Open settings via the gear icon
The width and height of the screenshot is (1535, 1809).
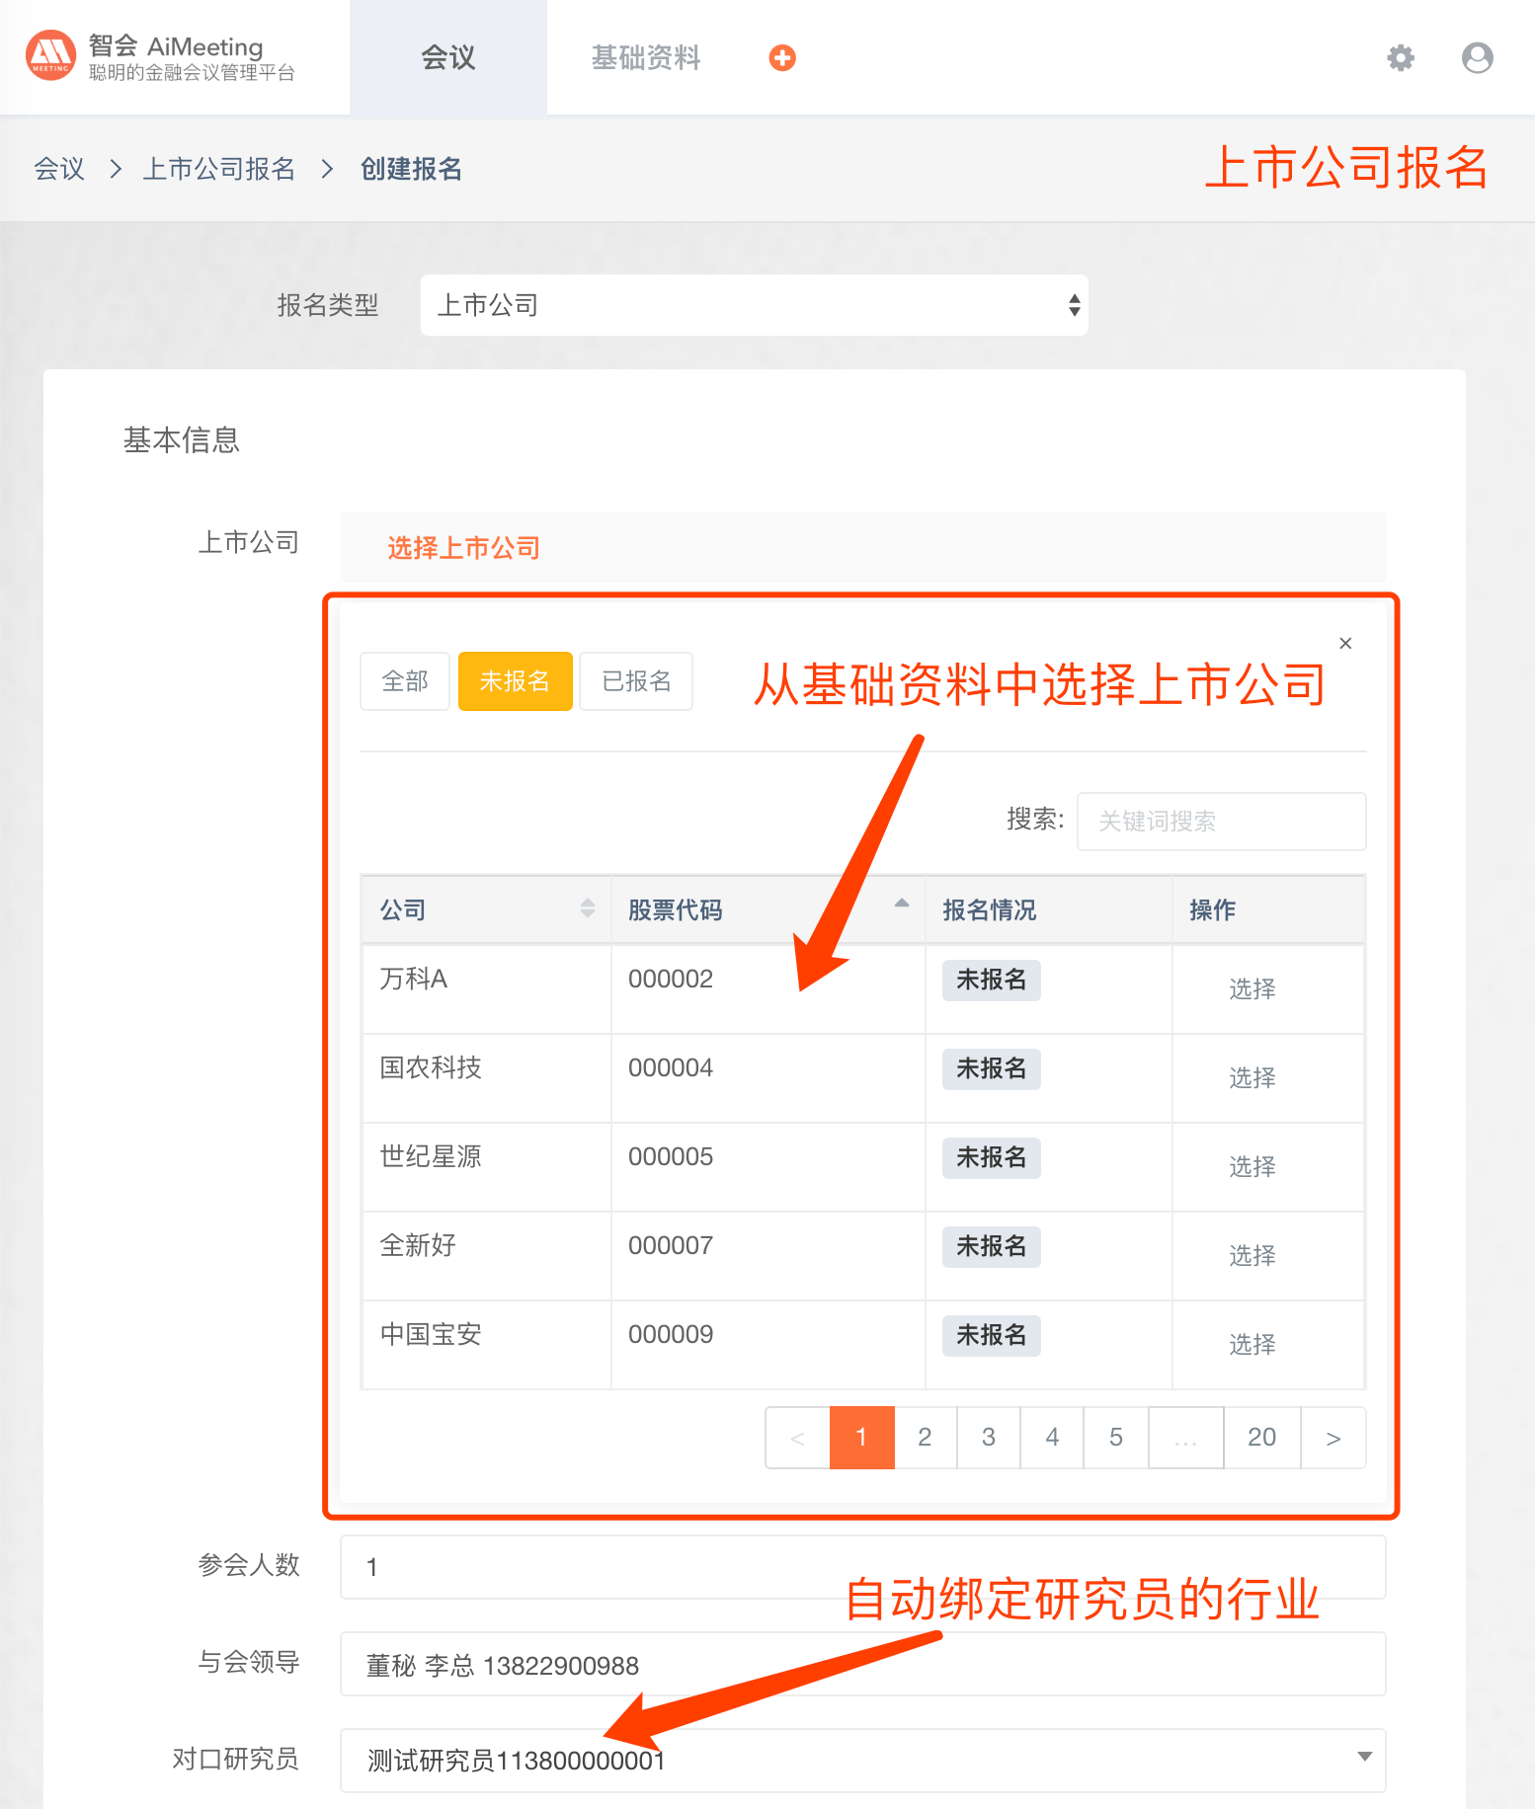(1400, 58)
